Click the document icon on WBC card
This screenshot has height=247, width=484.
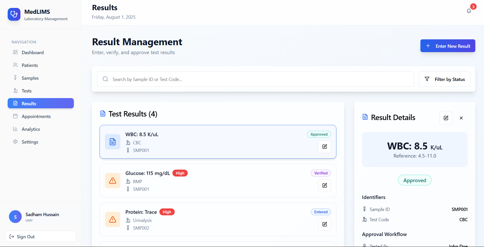coord(113,142)
